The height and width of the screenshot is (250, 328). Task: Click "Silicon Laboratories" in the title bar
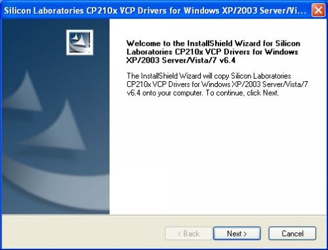(44, 10)
